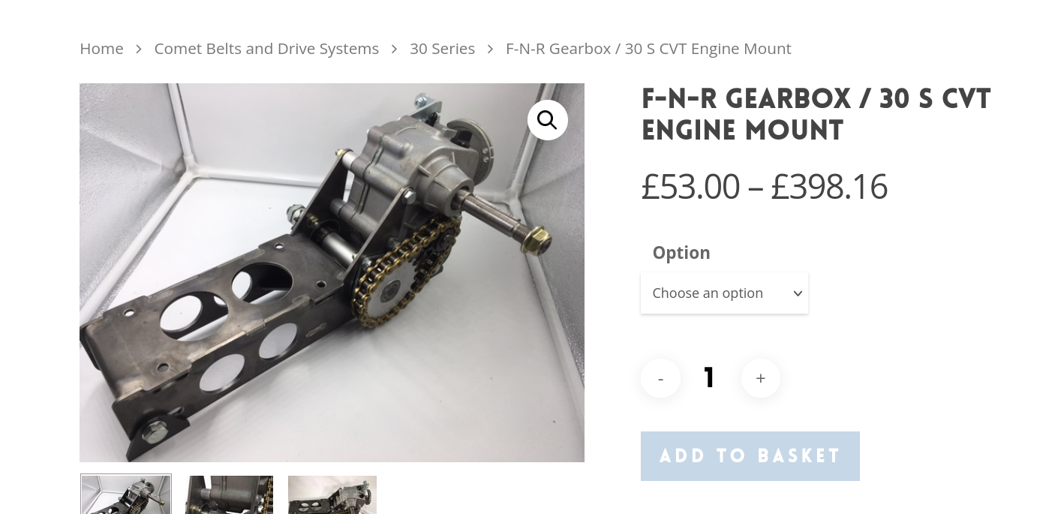Decrease quantity with the minus button
Screen dimensions: 1061x514
click(x=660, y=378)
